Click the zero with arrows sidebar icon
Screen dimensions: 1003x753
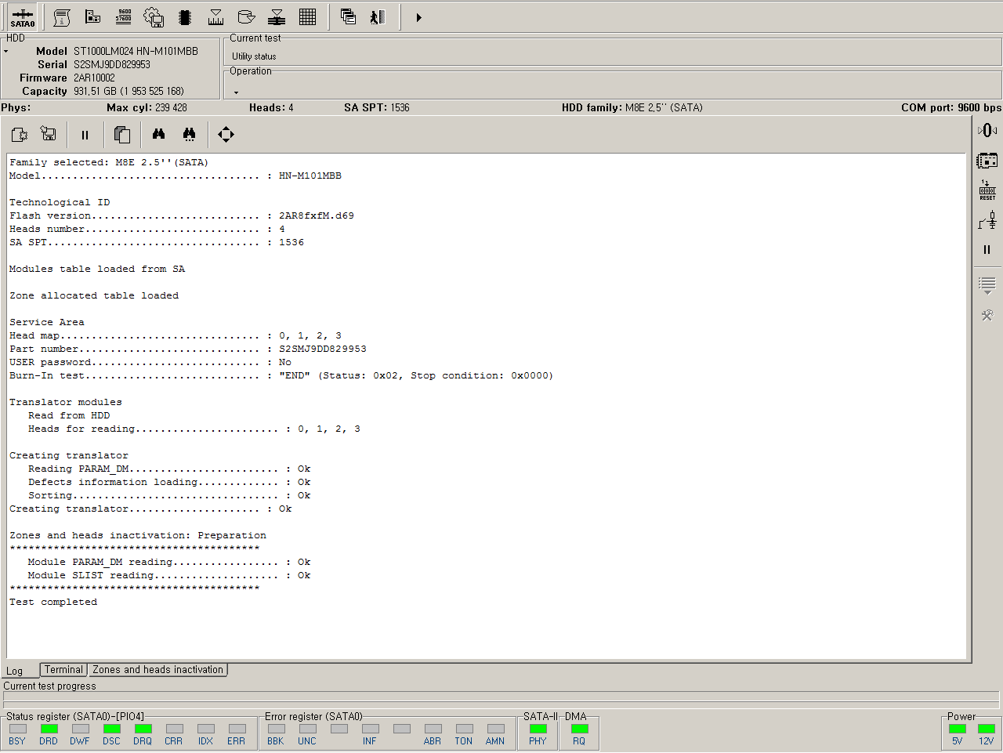pyautogui.click(x=987, y=130)
